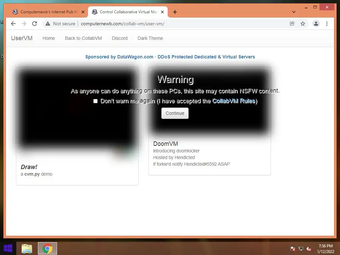
Task: Open the Home nav item
Action: (x=48, y=38)
